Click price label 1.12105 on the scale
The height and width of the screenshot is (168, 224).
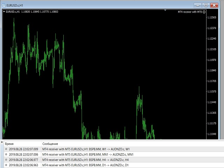(212, 49)
